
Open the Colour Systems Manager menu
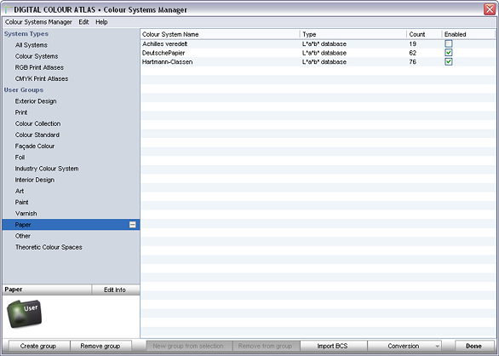click(x=38, y=22)
